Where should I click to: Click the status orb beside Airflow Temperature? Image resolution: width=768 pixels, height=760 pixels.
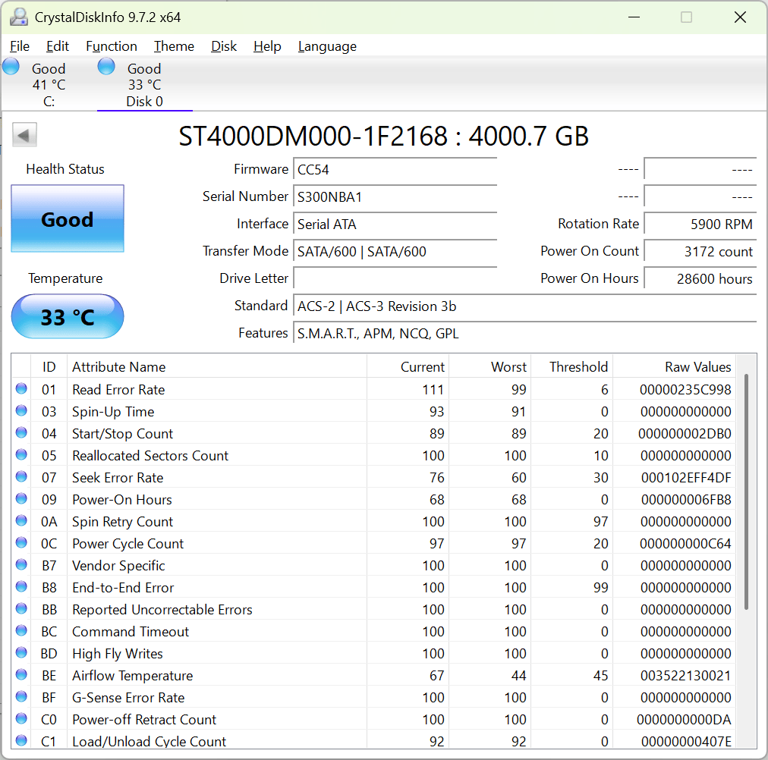(21, 675)
